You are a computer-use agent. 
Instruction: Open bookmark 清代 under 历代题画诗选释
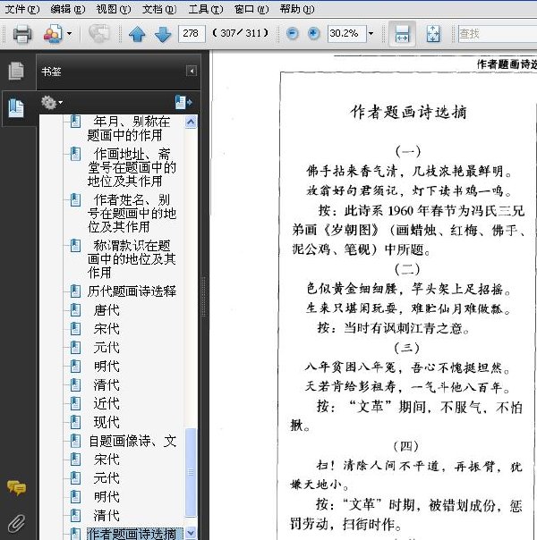click(x=107, y=384)
